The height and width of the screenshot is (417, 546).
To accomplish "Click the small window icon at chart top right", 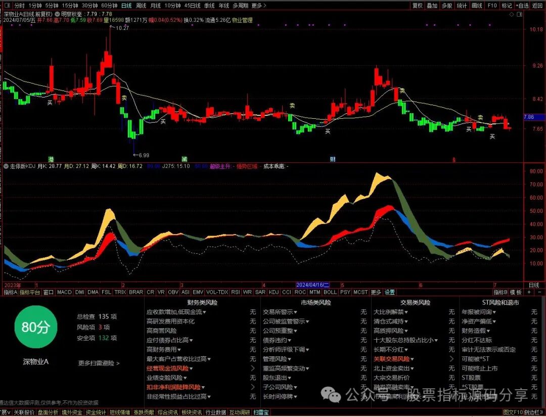I will tap(520, 14).
